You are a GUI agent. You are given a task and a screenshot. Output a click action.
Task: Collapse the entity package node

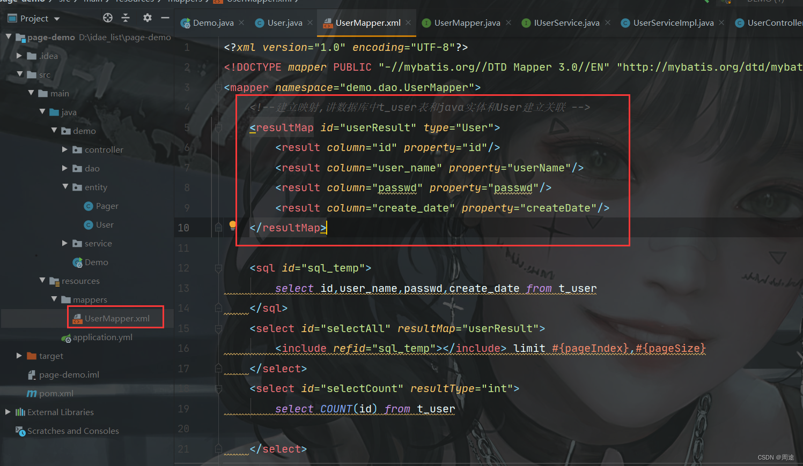pos(64,187)
